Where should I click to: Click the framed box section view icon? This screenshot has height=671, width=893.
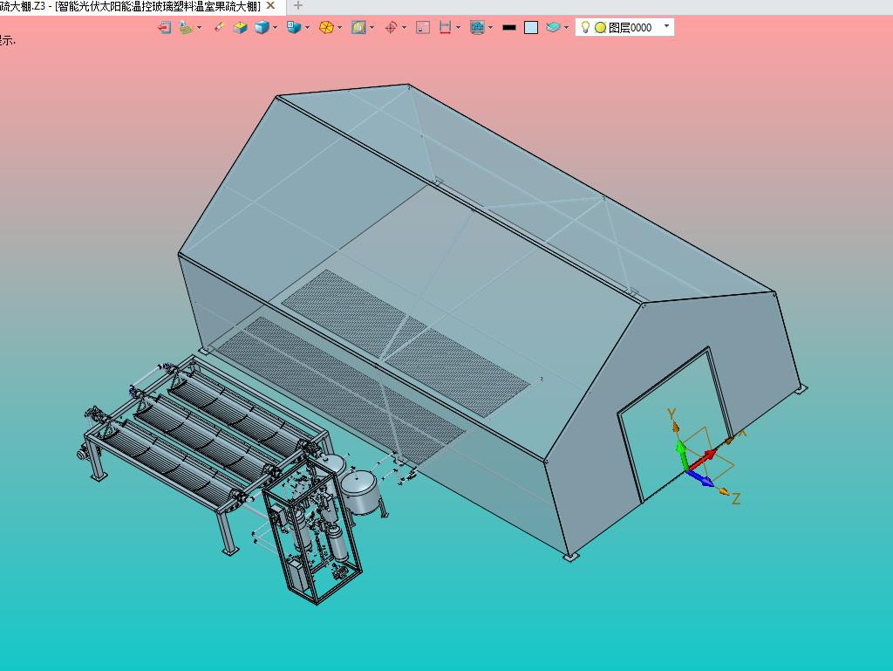(x=358, y=27)
